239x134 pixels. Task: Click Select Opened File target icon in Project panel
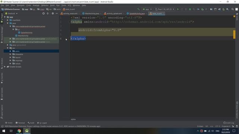pyautogui.click(x=43, y=13)
